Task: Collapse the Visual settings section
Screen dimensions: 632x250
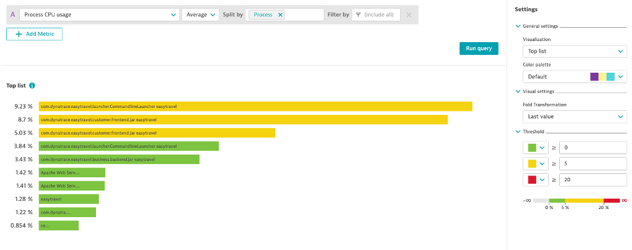Action: pyautogui.click(x=518, y=91)
